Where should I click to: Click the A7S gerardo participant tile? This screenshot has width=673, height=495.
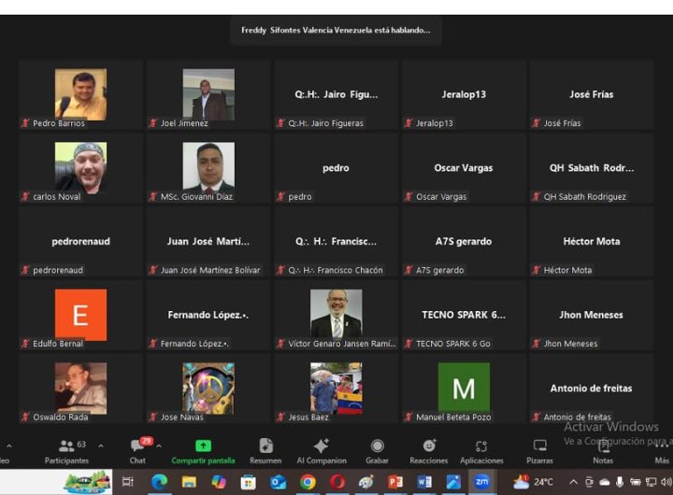coord(464,242)
